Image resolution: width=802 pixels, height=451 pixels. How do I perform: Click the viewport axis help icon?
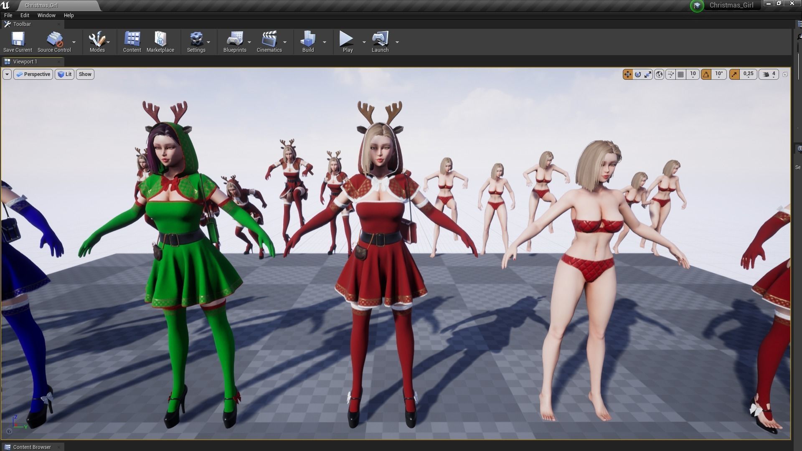coord(9,431)
